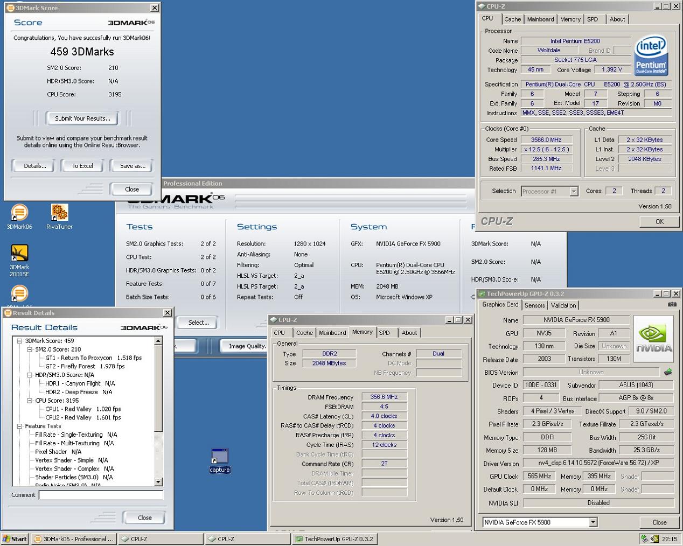
Task: Switch to Sensors tab in GPU-Z
Action: click(x=534, y=305)
